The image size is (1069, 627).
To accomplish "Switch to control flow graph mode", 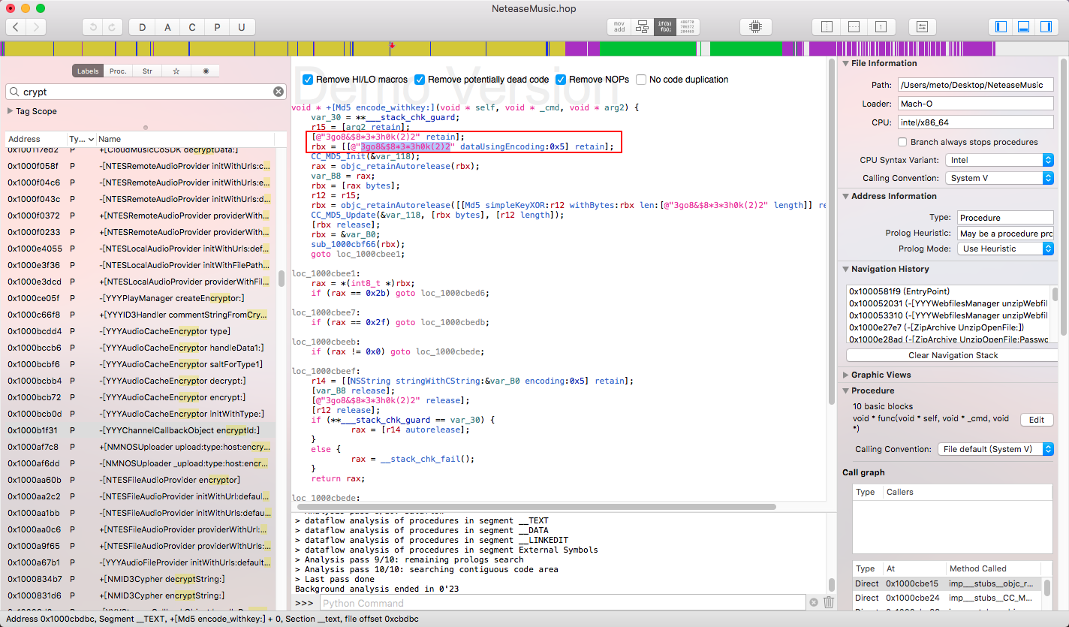I will coord(643,26).
